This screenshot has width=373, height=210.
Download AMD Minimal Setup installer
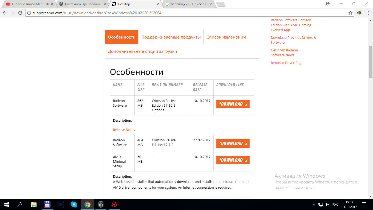pyautogui.click(x=233, y=160)
